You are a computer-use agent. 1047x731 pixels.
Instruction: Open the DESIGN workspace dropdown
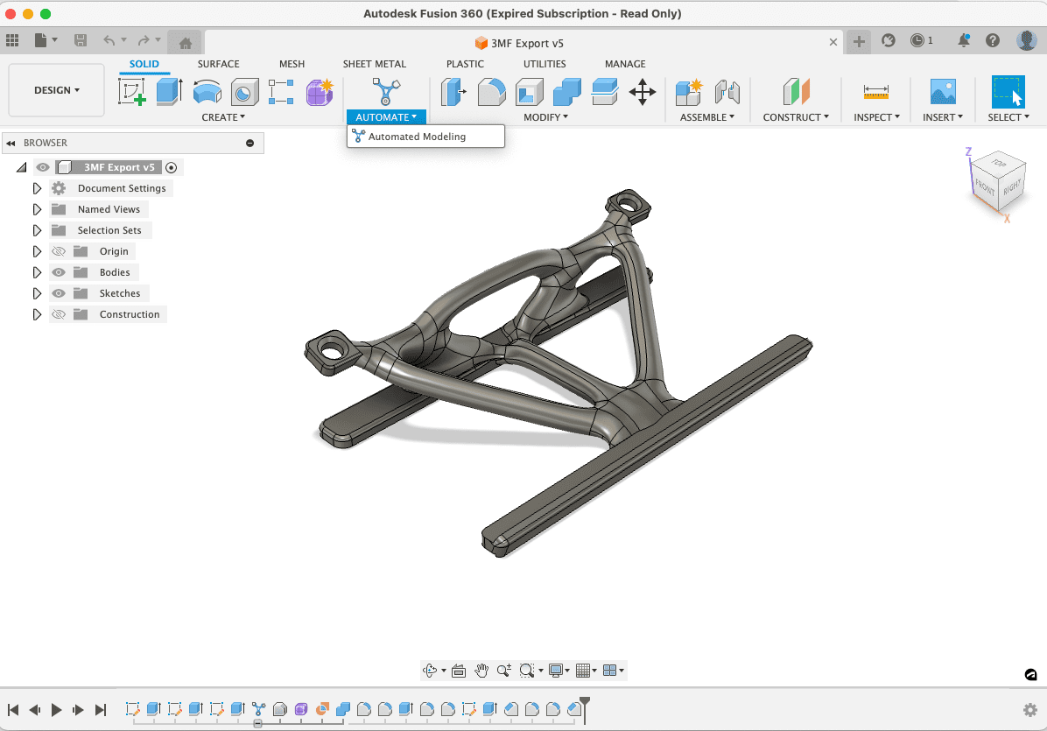tap(57, 90)
